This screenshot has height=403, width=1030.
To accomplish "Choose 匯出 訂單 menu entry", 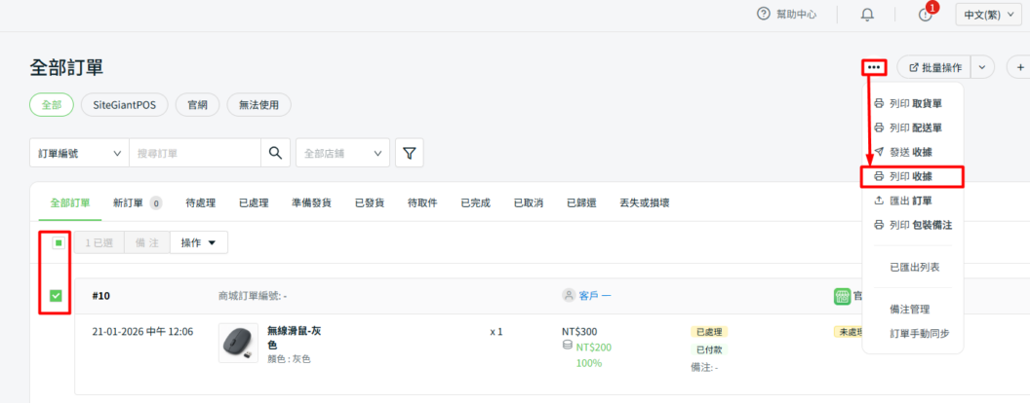I will point(911,201).
